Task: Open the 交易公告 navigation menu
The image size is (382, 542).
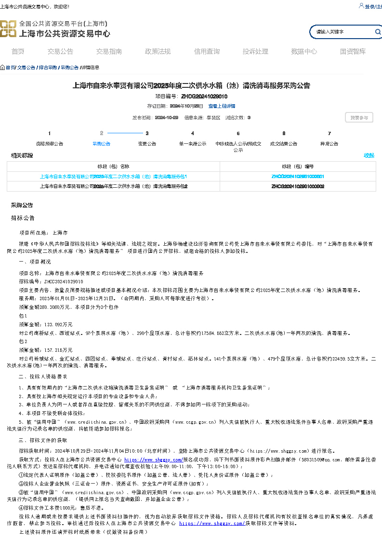Action: (60, 52)
